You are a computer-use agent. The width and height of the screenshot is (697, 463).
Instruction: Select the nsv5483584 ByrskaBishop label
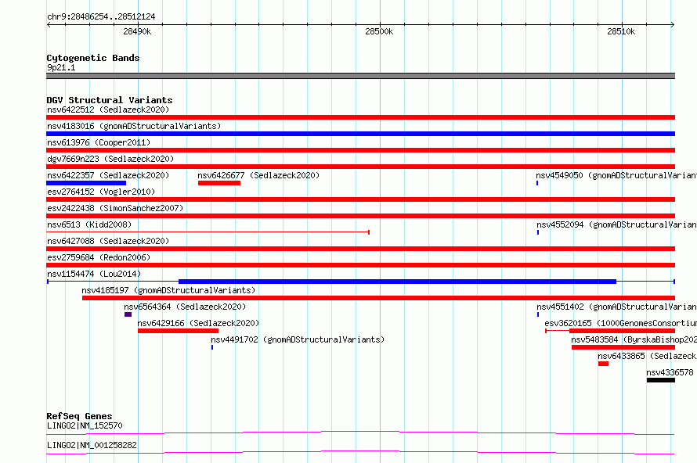(634, 339)
